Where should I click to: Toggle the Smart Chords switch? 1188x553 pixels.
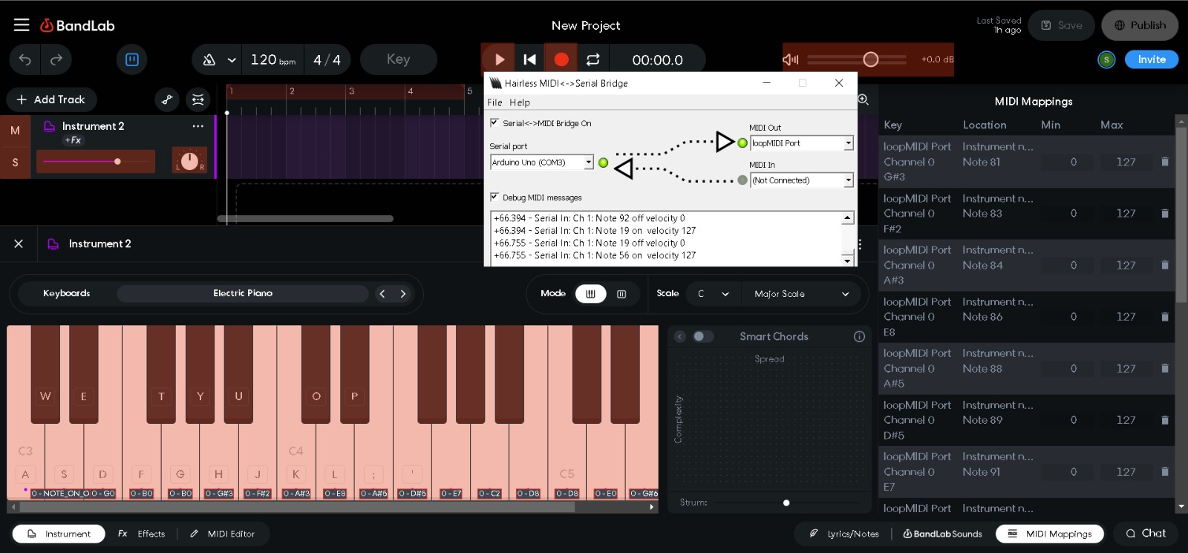click(x=702, y=336)
